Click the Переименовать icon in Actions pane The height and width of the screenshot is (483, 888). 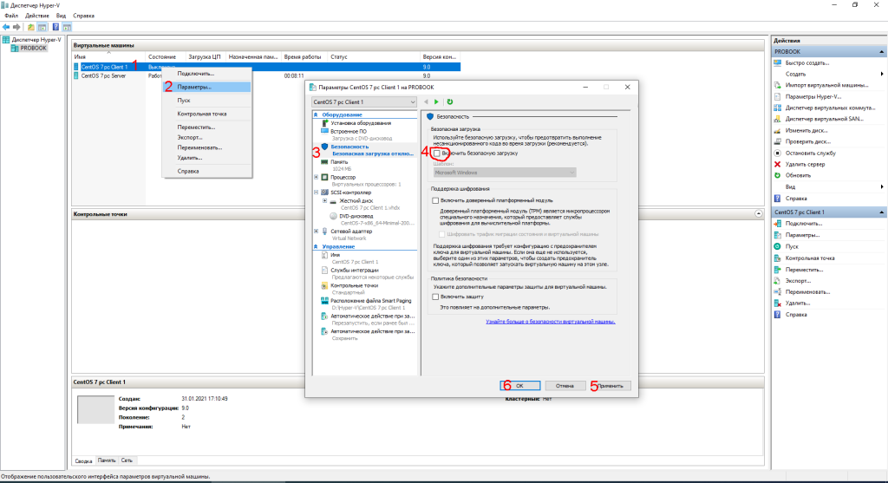[x=778, y=291]
